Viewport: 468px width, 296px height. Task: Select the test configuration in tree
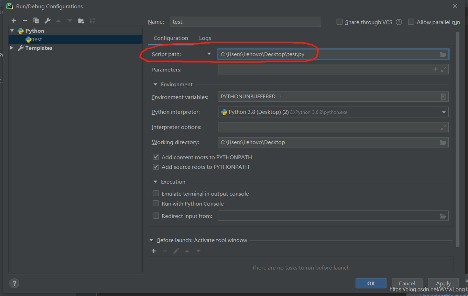(76, 40)
